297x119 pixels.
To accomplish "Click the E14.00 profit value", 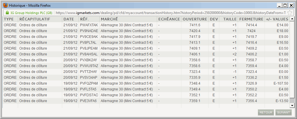I will coord(283,25).
